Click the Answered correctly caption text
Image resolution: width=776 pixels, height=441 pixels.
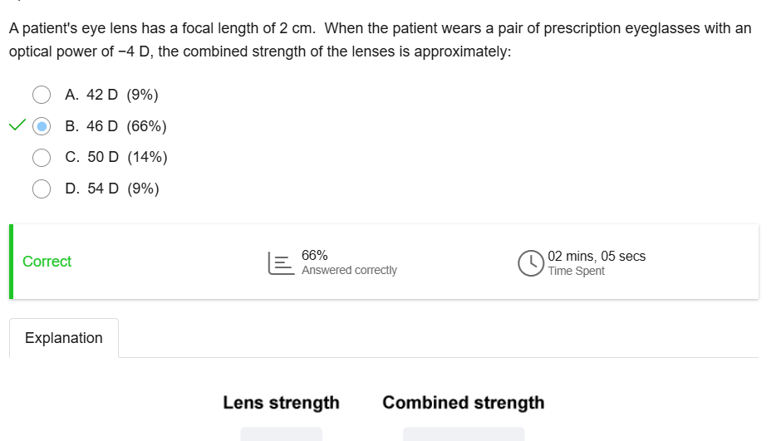pyautogui.click(x=349, y=271)
